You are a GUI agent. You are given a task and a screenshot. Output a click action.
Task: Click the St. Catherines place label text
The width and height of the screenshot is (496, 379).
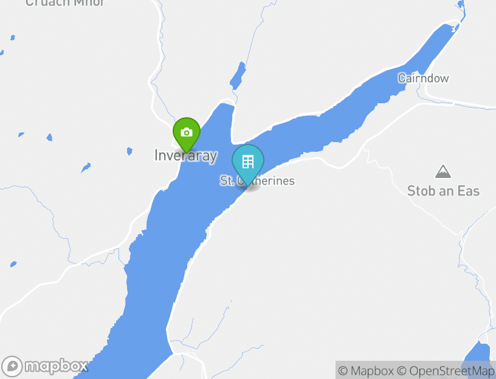(257, 181)
